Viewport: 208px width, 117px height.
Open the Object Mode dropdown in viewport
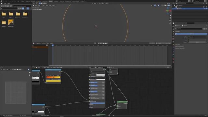point(37,6)
